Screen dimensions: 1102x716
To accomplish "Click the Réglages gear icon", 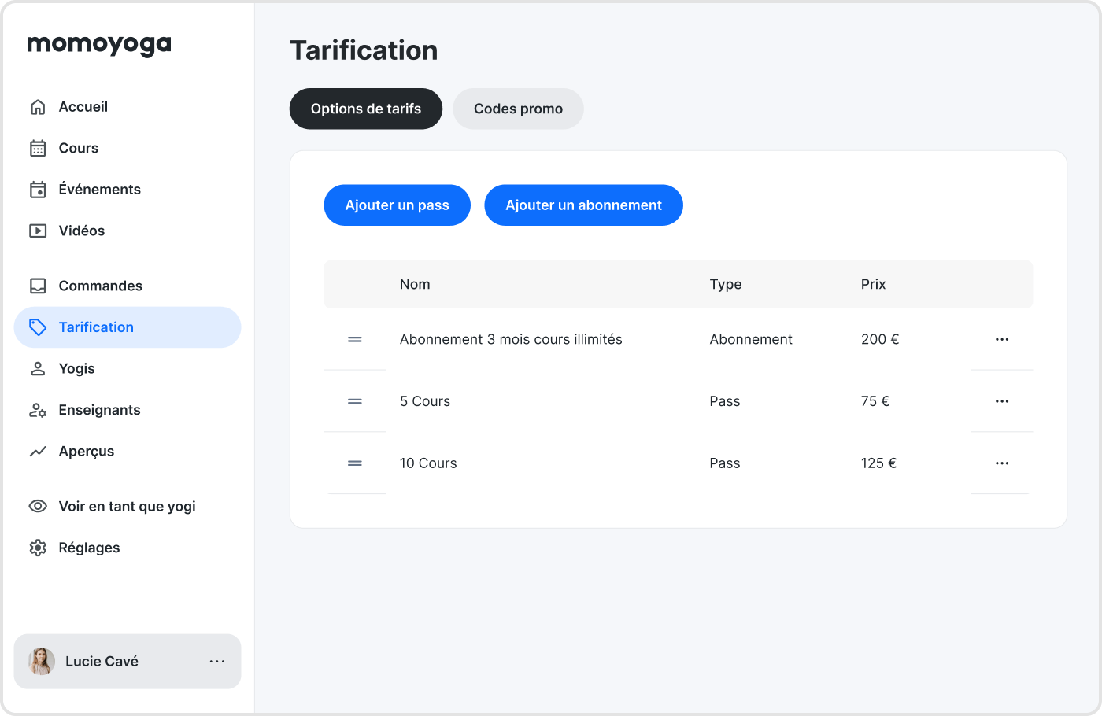I will coord(38,548).
